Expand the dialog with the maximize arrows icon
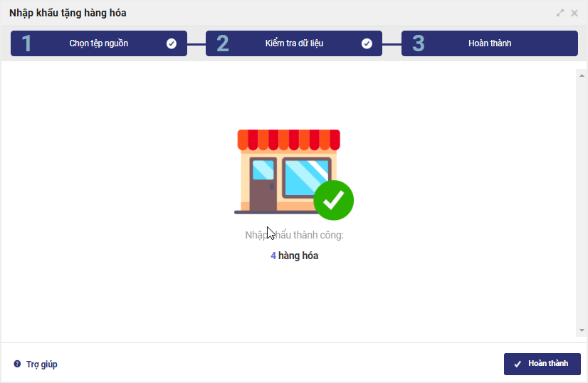588x383 pixels. [x=560, y=13]
